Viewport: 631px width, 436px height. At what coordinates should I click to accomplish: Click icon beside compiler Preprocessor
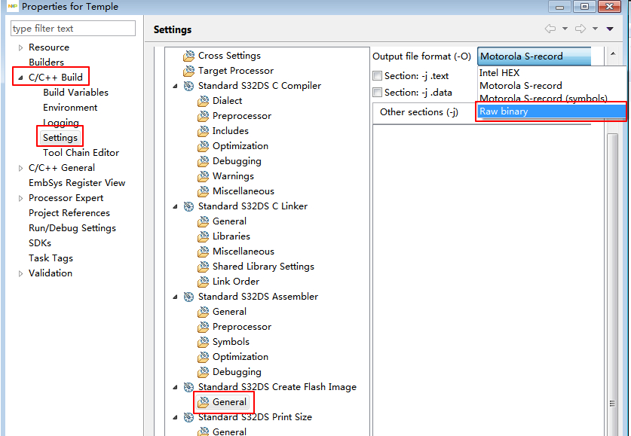click(204, 116)
